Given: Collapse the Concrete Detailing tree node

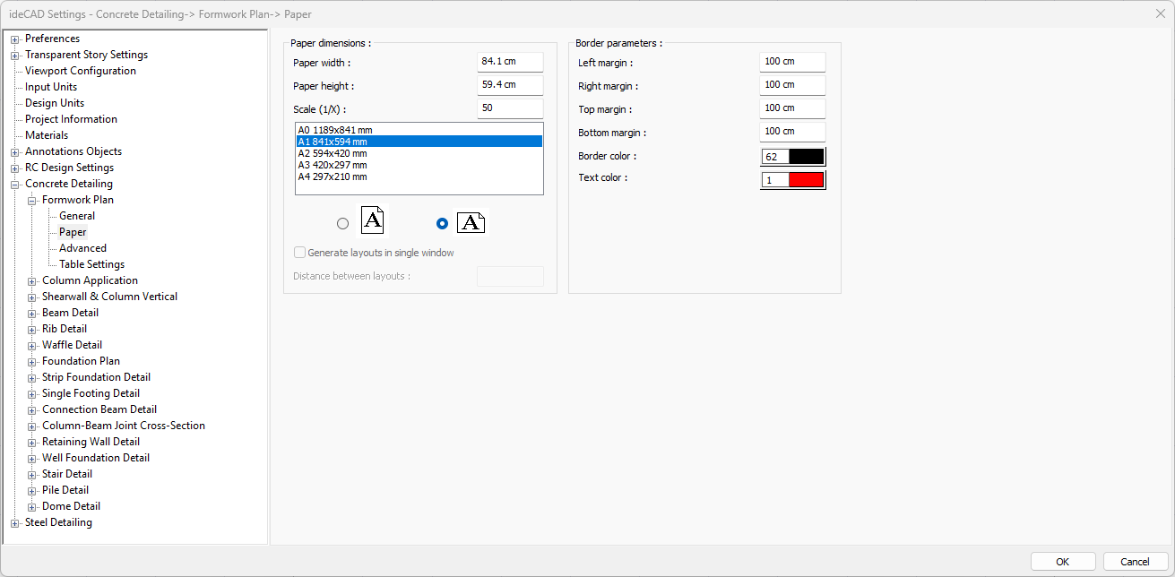Looking at the screenshot, I should 14,185.
